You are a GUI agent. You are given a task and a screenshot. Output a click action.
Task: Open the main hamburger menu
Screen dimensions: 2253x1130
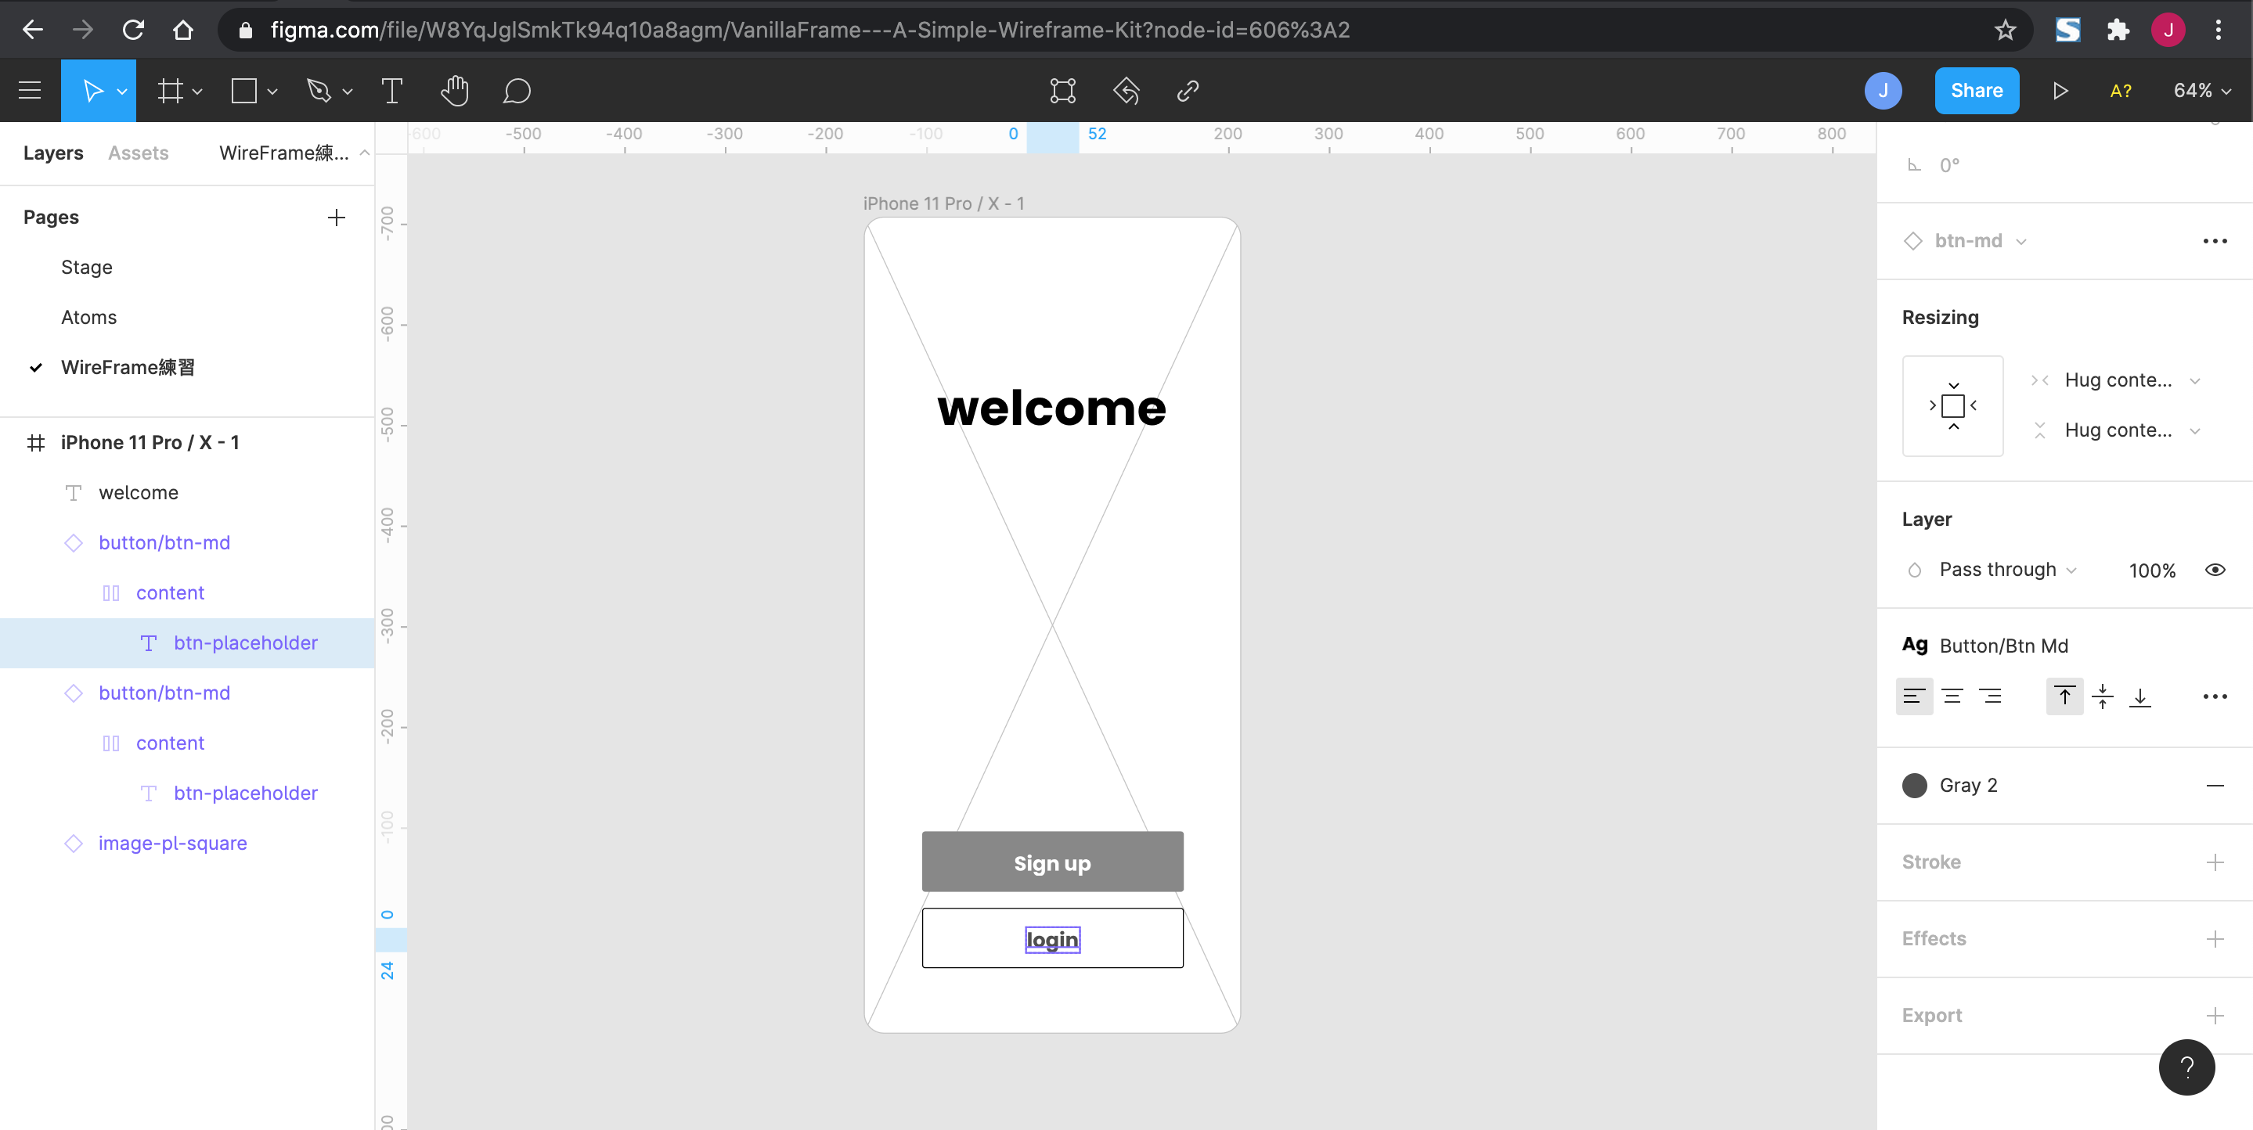pyautogui.click(x=30, y=91)
